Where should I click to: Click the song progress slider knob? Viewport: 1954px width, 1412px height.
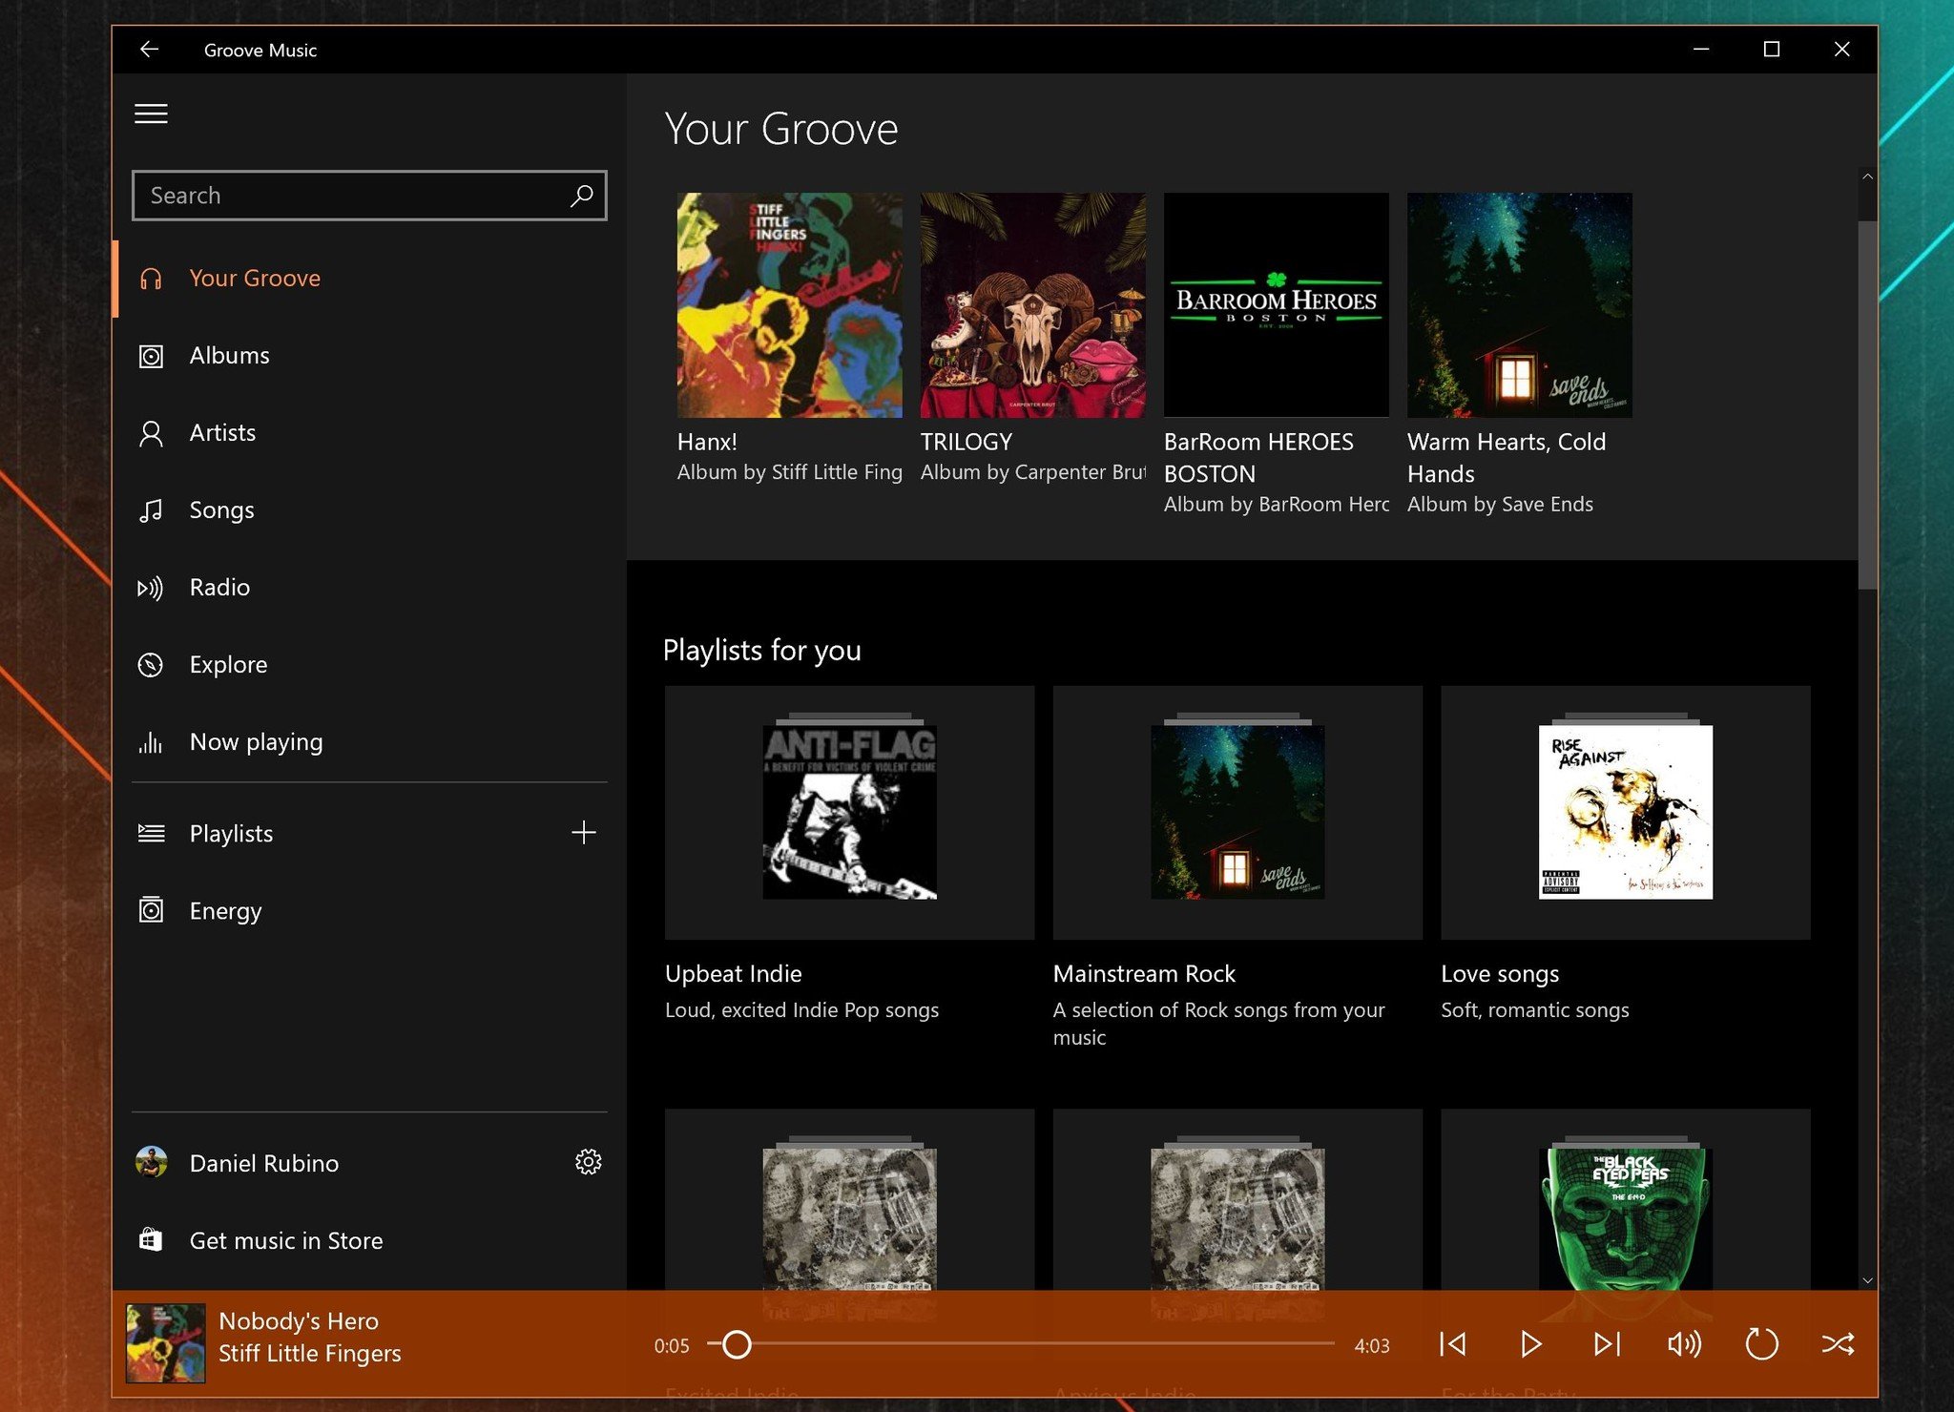pos(737,1344)
